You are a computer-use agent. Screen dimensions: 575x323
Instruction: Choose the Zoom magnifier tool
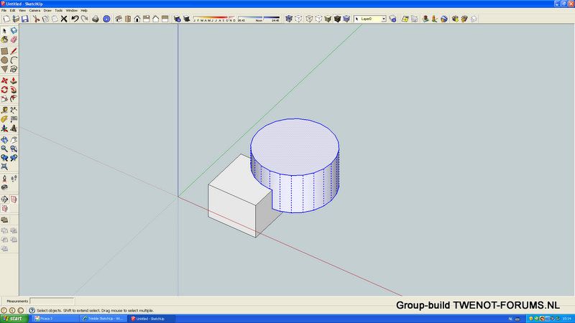[x=4, y=149]
